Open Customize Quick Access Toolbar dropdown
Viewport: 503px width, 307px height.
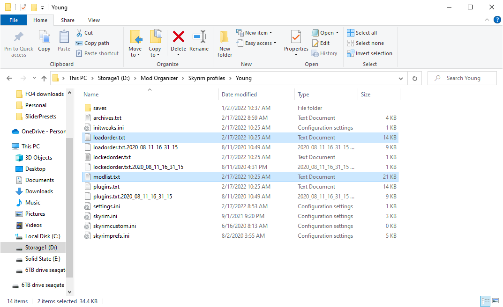point(42,7)
